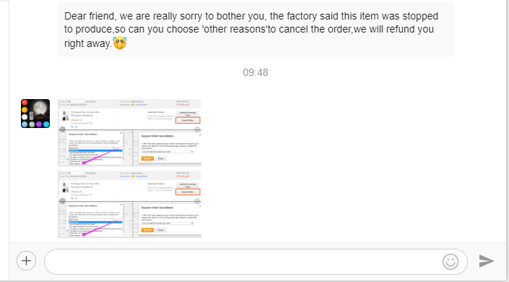Open the first cancellation guide image
Viewport: 509px width, 282px height.
tap(130, 133)
